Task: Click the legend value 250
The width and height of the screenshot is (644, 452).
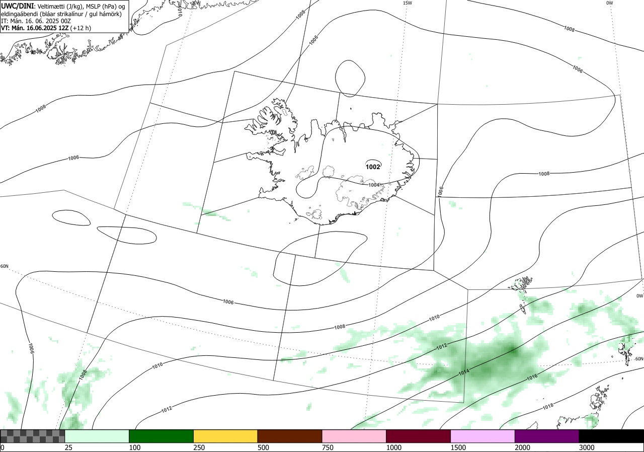Action: coord(199,447)
